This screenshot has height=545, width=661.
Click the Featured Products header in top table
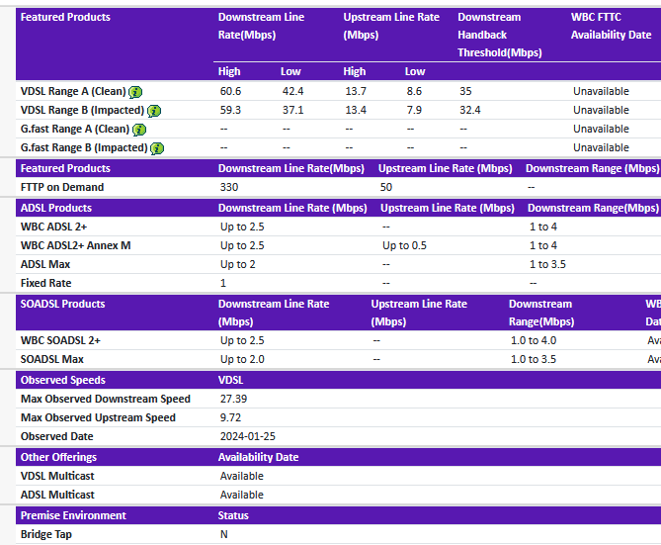65,17
